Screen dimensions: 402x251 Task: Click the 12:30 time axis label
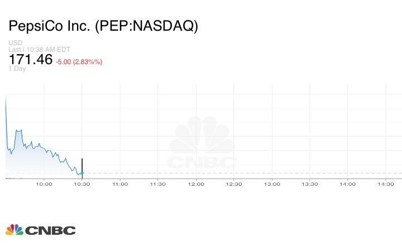click(x=234, y=184)
